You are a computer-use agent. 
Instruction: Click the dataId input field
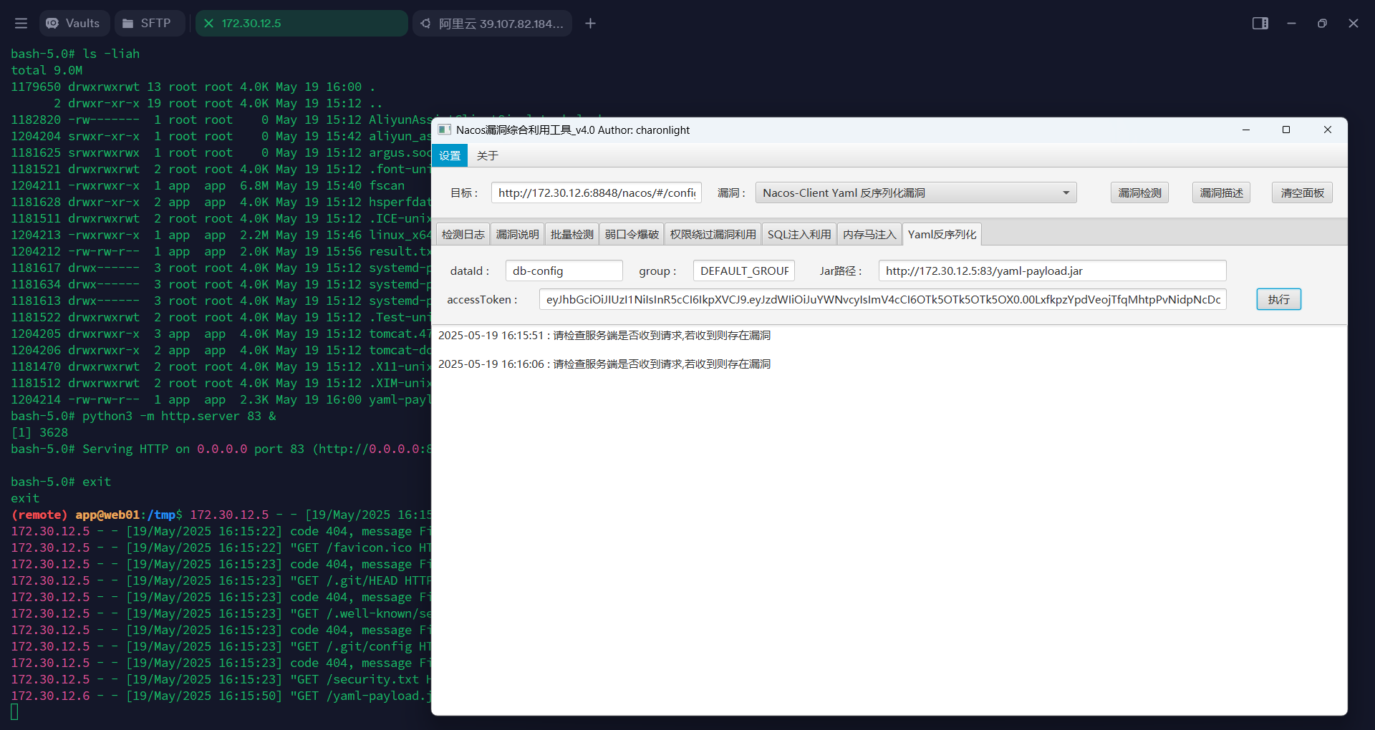[x=564, y=271]
